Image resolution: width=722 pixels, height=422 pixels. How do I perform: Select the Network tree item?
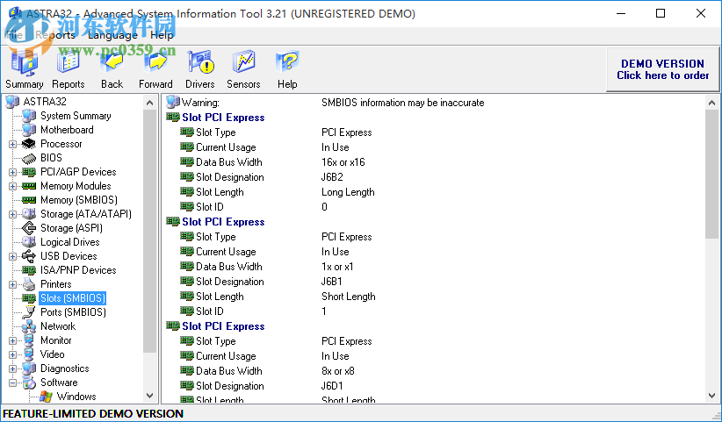(x=57, y=326)
